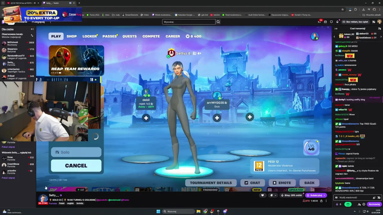Open Setty__ streamer avatar marked NA ŻYWO
Image resolution: width=383 pixels, height=215 pixels.
pyautogui.click(x=43, y=199)
